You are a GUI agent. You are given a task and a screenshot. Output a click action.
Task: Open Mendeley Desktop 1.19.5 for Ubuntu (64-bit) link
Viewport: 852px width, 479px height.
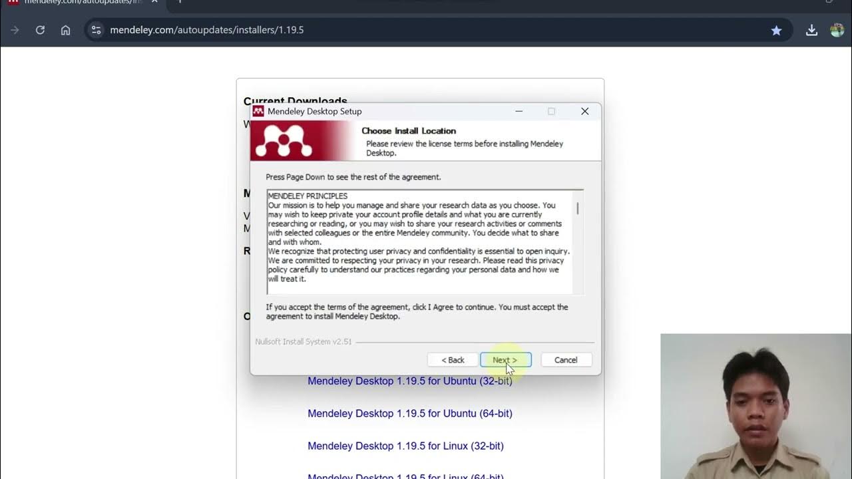(410, 413)
